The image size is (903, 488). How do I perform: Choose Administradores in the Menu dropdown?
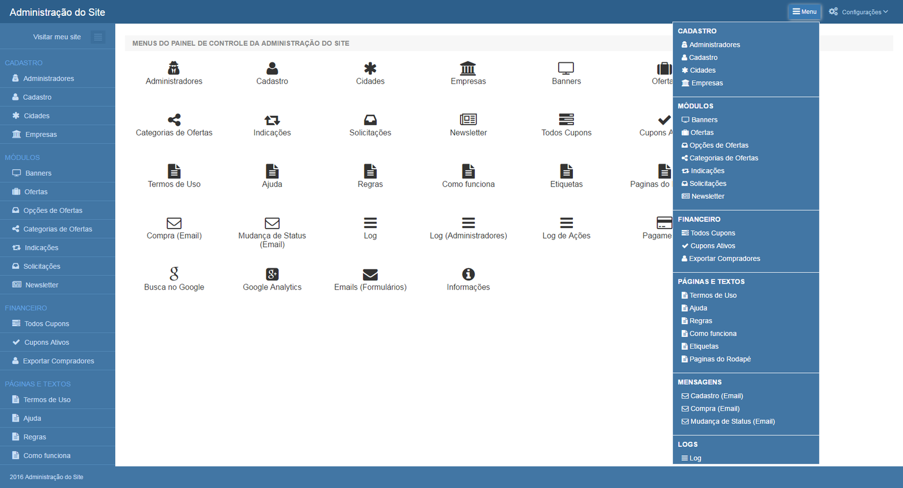(x=711, y=45)
